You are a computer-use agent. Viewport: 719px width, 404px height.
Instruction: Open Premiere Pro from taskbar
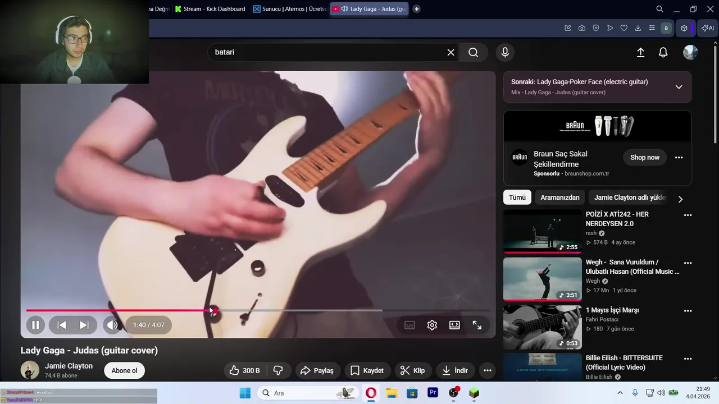[433, 393]
